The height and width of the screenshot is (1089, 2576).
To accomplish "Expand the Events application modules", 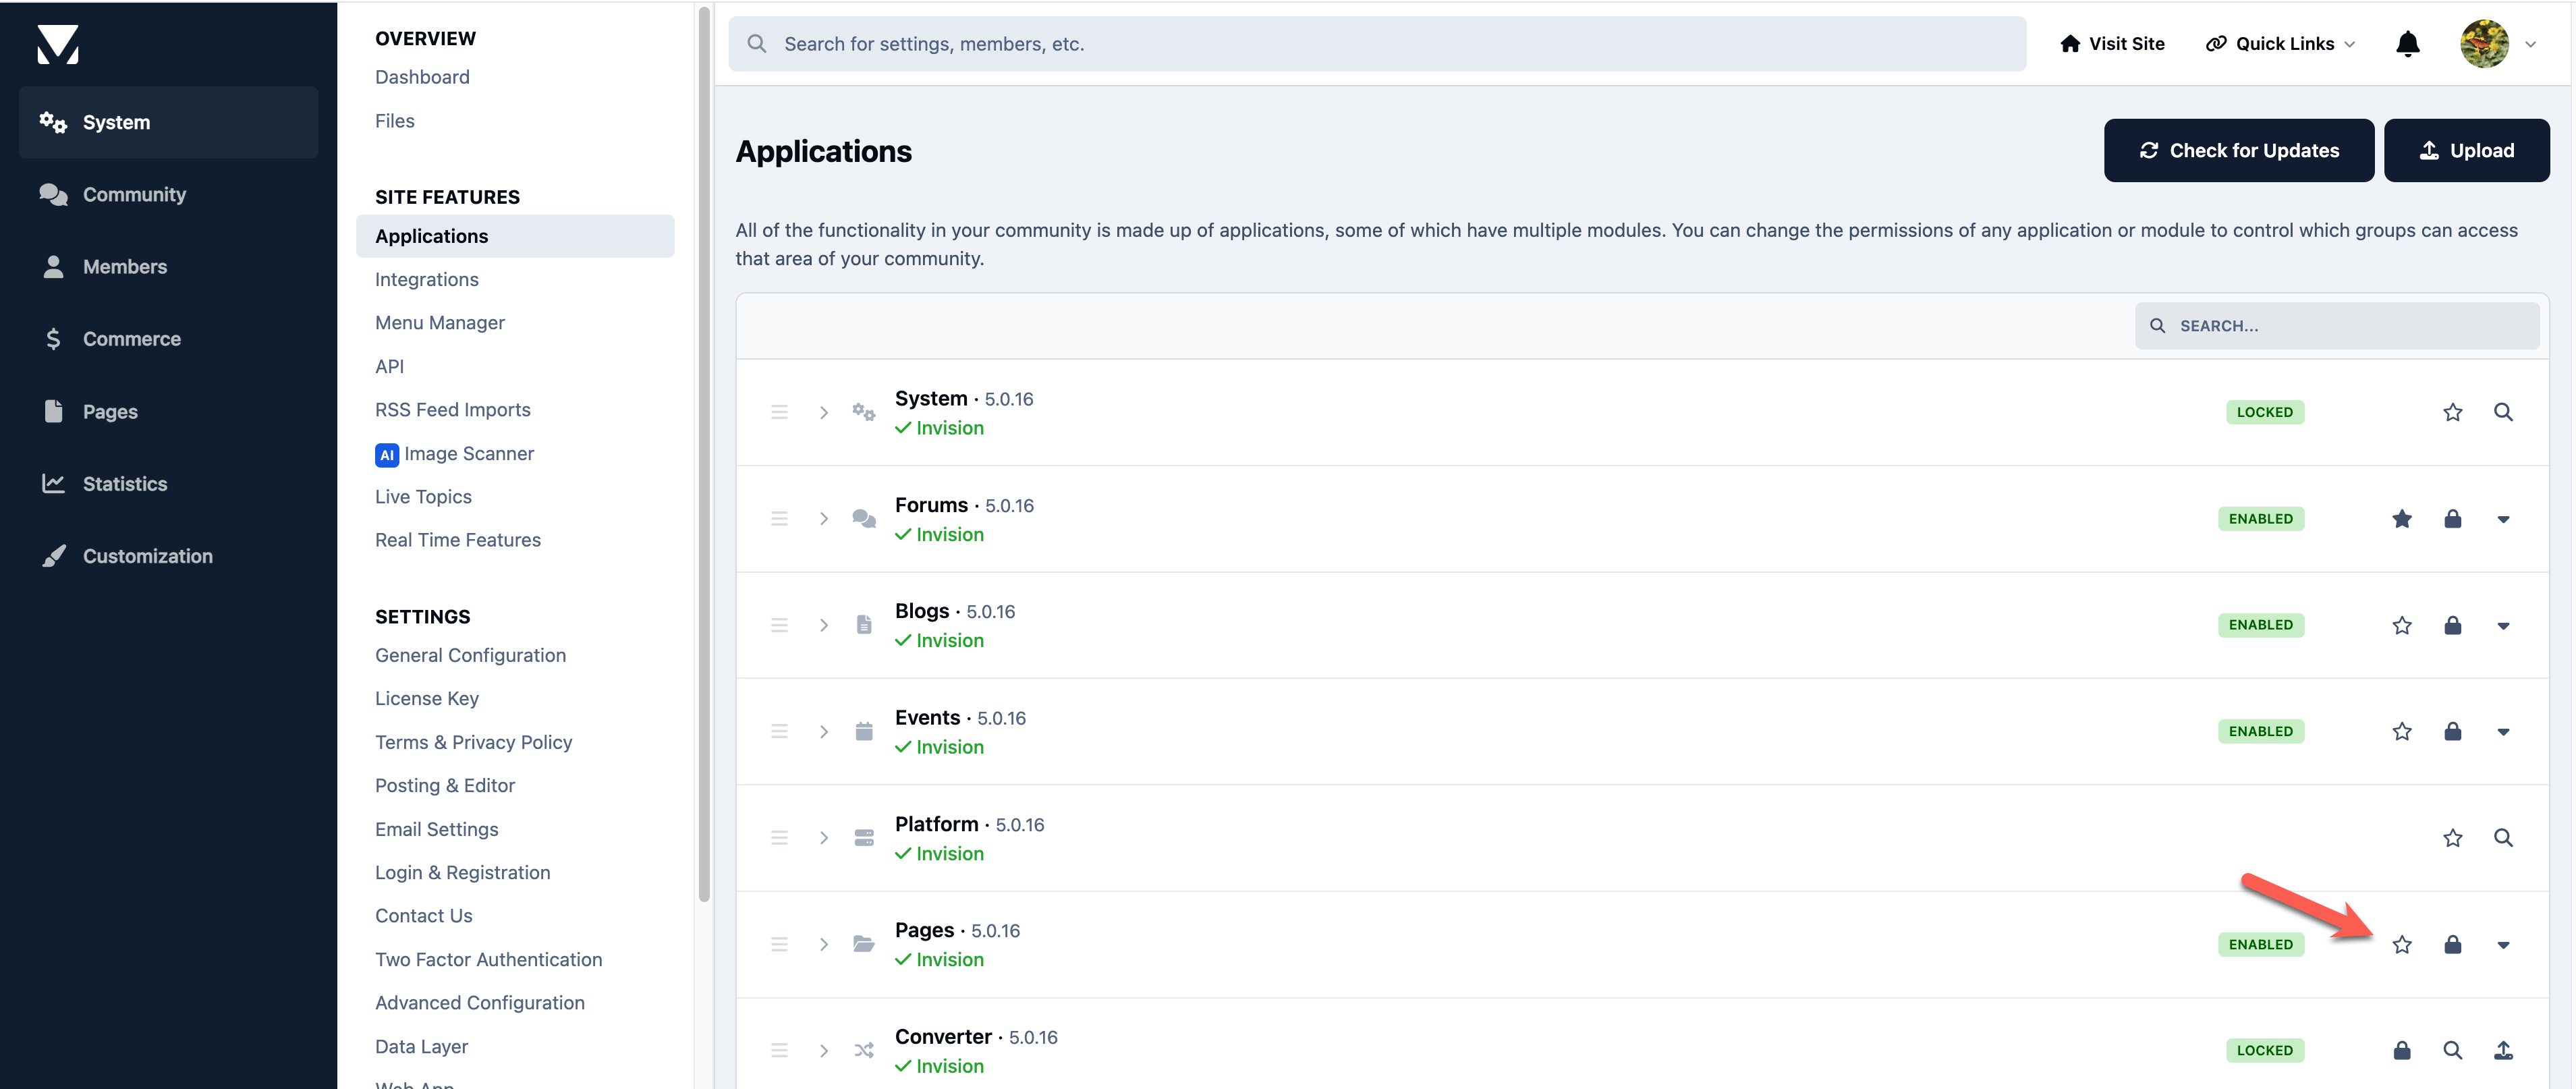I will [824, 731].
